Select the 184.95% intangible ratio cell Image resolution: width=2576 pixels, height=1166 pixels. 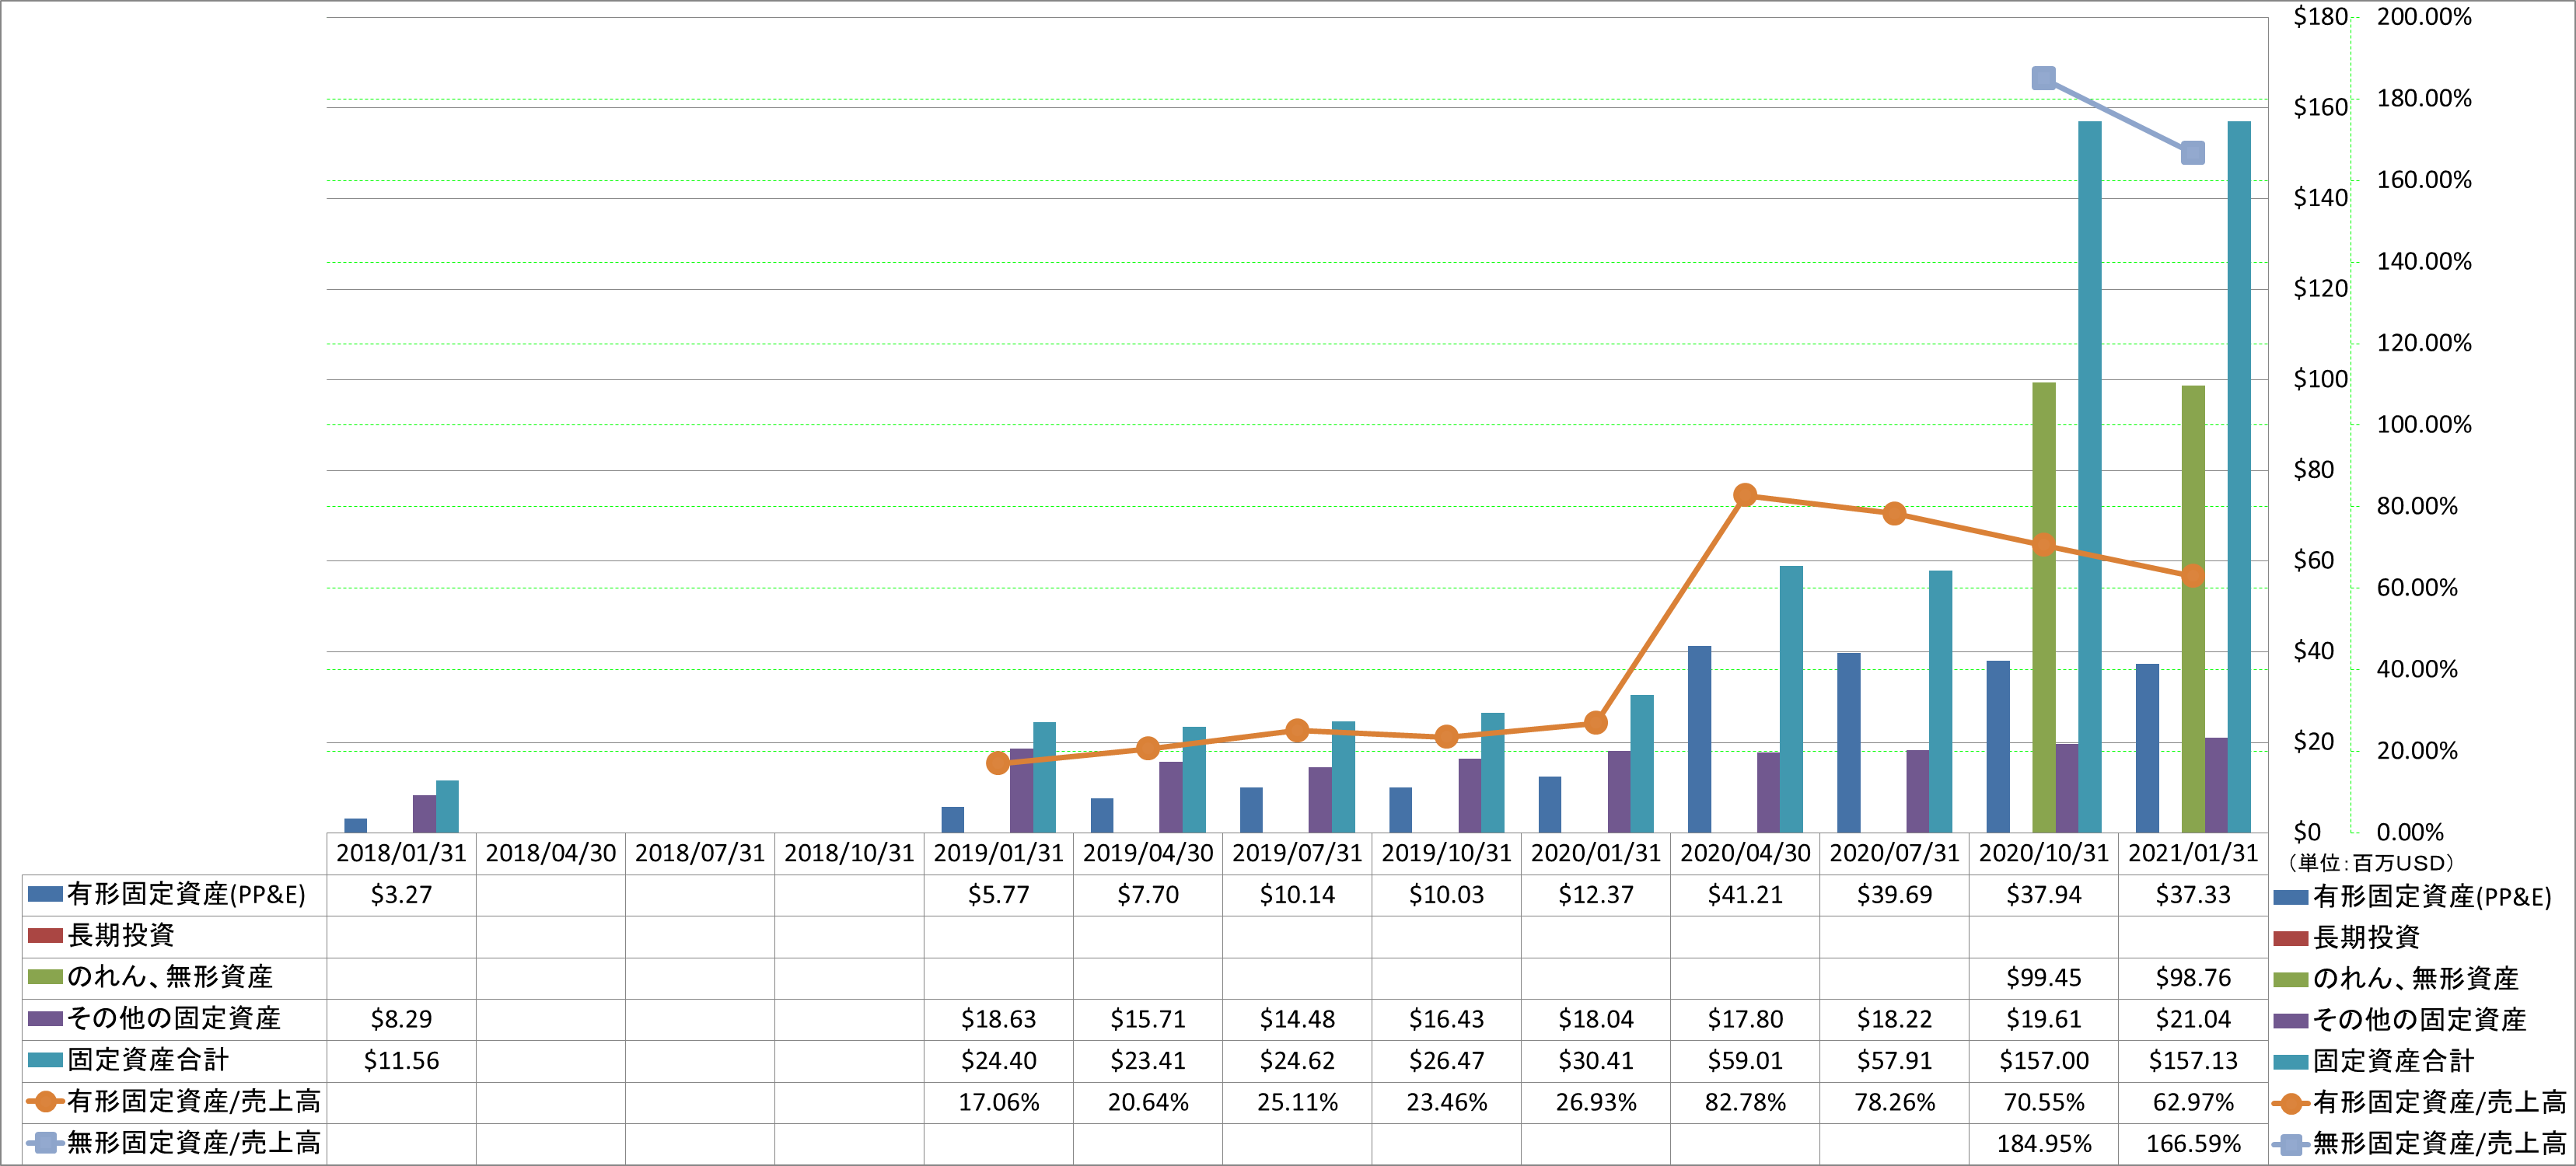pos(2044,1143)
